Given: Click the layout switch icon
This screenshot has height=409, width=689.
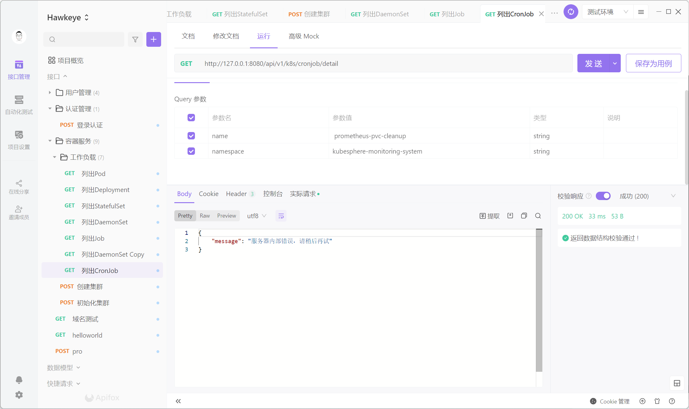Looking at the screenshot, I should [677, 383].
